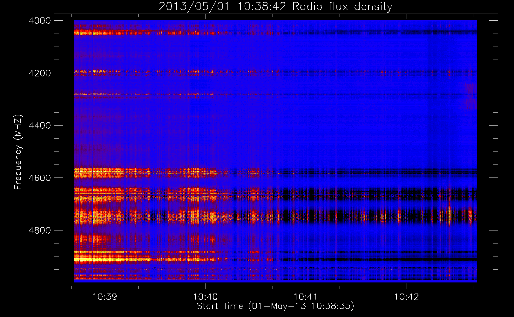514x317 pixels.
Task: Click the 'Start Time (01-May-13 10:38:35)' label
Action: tap(275, 306)
